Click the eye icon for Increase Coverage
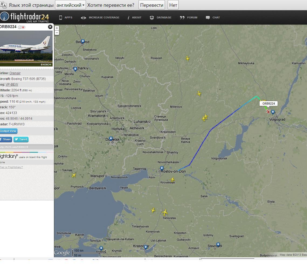This screenshot has height=277, width=307. [x=83, y=18]
